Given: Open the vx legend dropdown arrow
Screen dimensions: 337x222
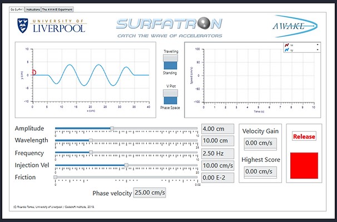Looking at the screenshot, I should [x=318, y=45].
